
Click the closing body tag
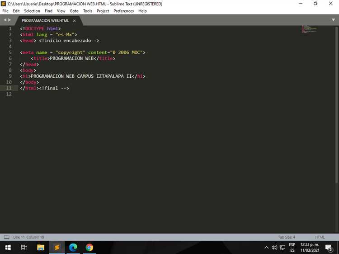29,82
